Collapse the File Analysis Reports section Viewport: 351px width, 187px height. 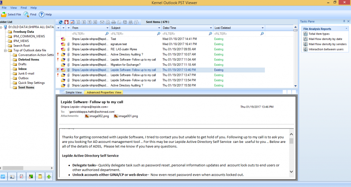click(x=346, y=29)
